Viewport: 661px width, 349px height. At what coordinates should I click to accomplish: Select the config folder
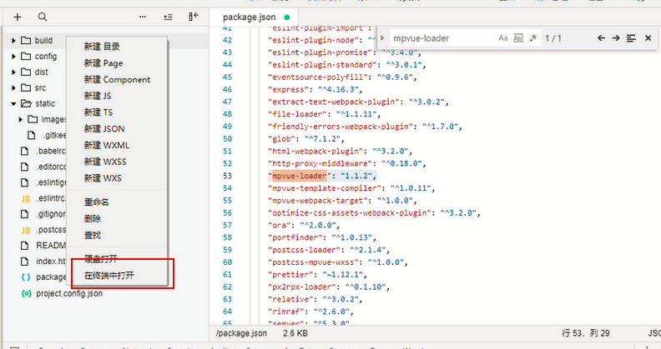coord(46,57)
